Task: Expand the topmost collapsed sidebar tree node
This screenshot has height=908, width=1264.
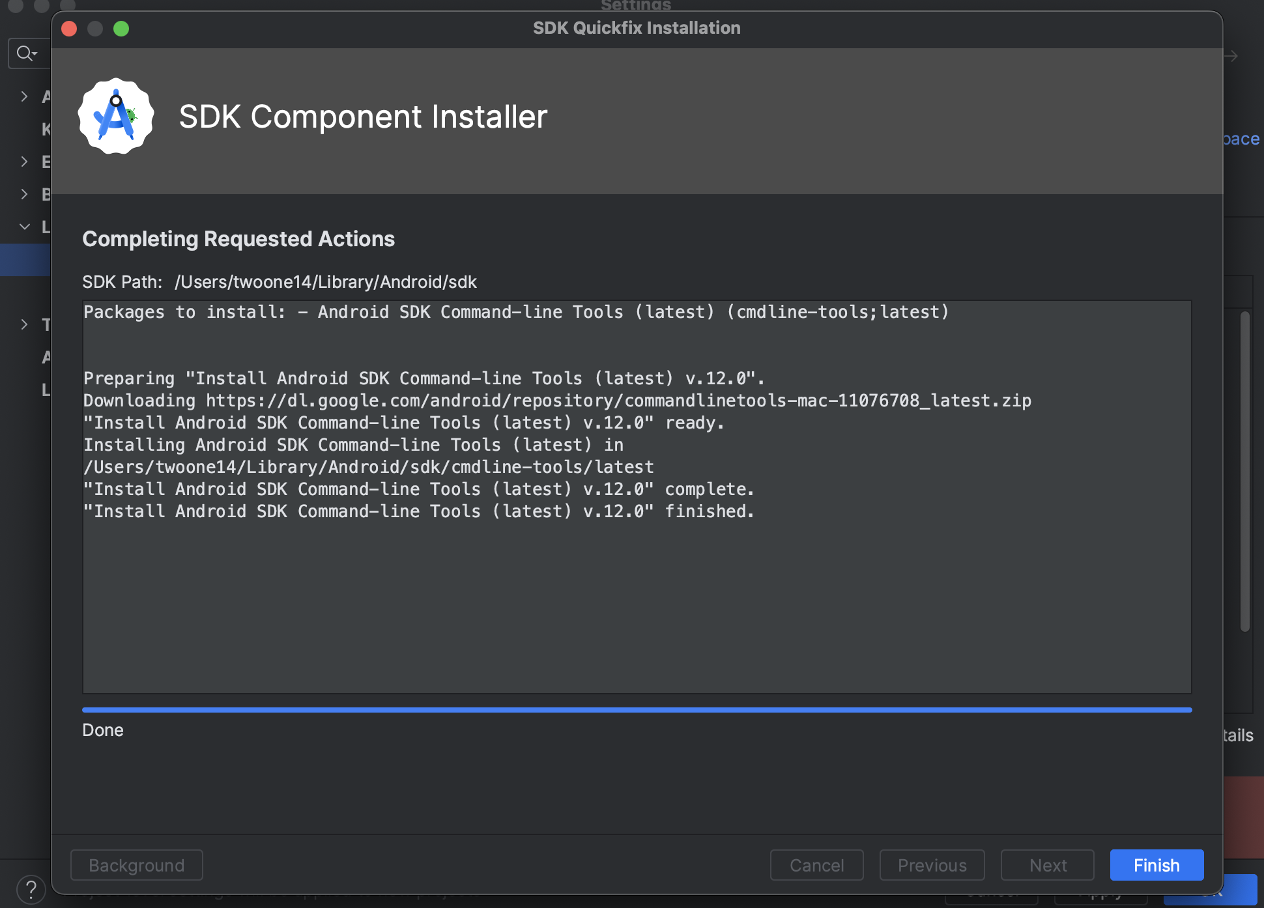Action: 24,96
